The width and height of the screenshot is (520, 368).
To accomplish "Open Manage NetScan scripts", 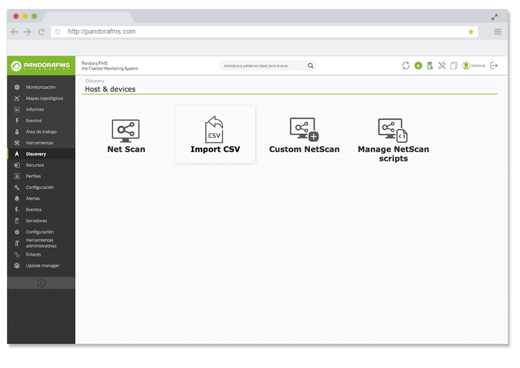I will (393, 140).
